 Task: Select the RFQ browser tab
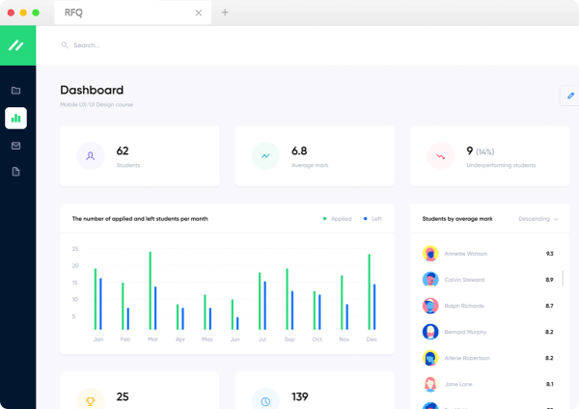tap(125, 13)
